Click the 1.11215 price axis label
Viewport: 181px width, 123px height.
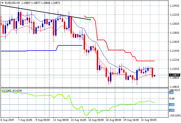coord(175,60)
